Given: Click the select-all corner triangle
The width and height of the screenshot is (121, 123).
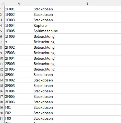Looking at the screenshot, I should coord(2,4).
